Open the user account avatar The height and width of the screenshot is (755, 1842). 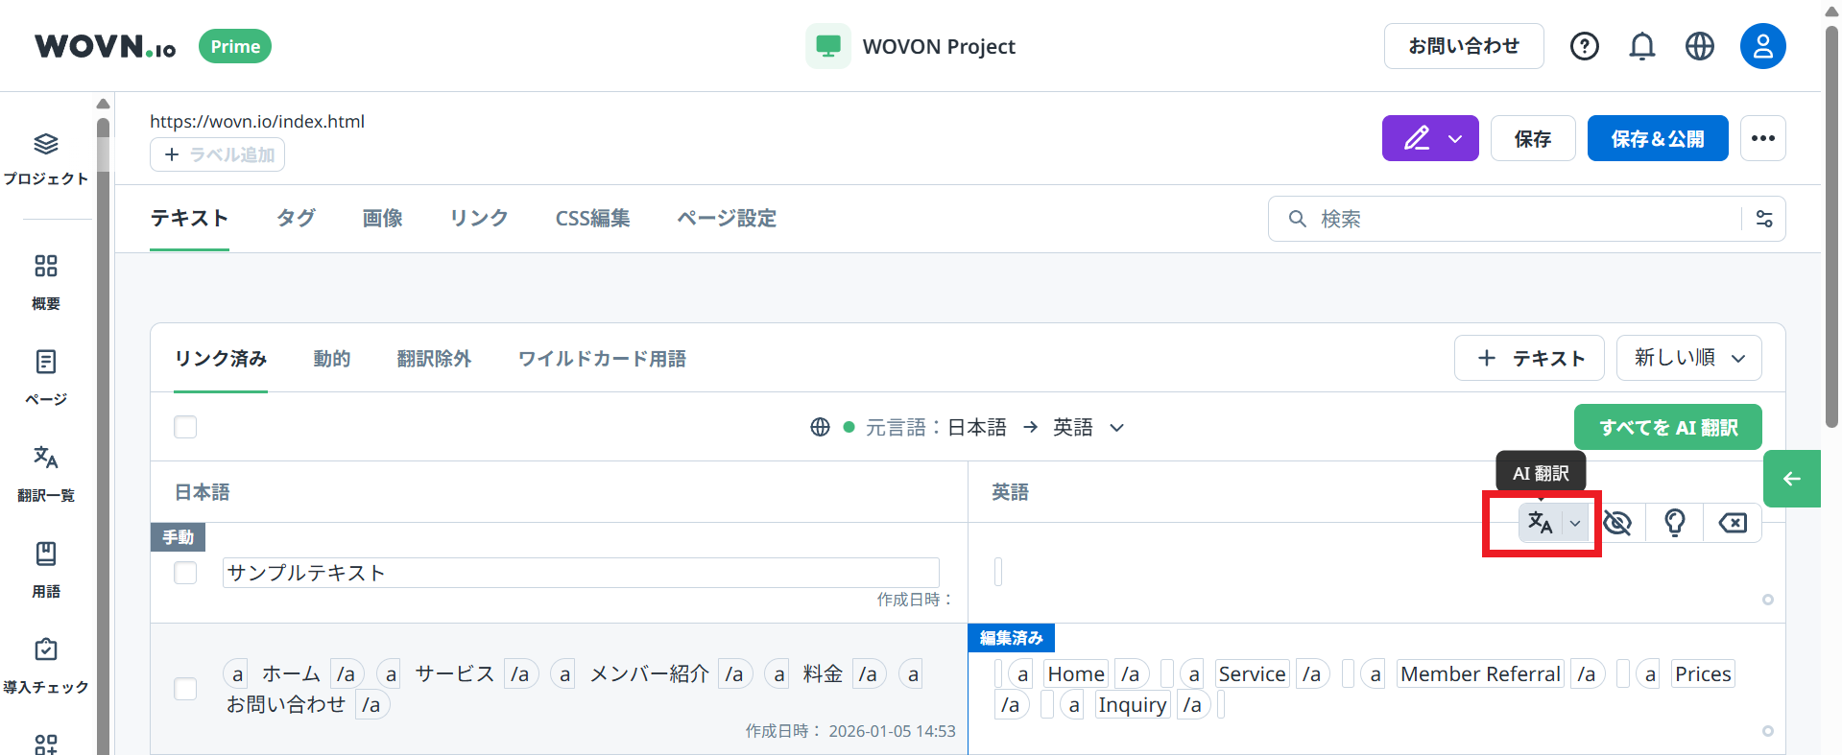pyautogui.click(x=1762, y=46)
